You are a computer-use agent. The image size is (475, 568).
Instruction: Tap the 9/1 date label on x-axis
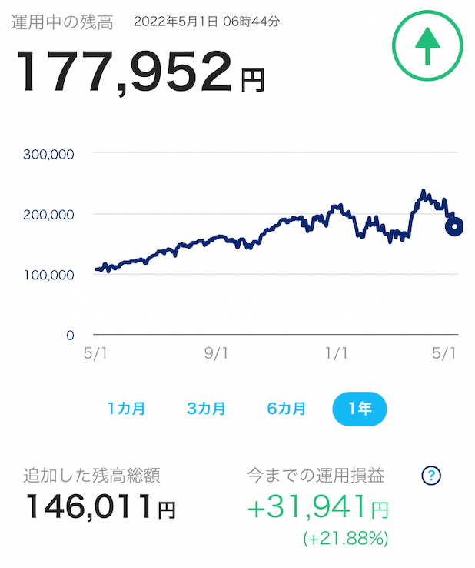pyautogui.click(x=216, y=353)
